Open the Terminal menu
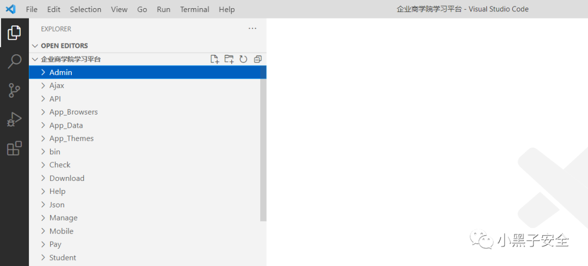 pos(194,9)
